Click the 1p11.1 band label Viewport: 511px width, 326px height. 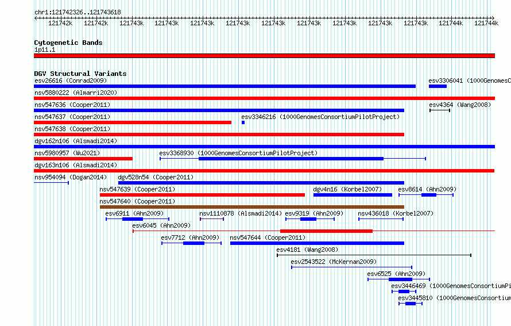tap(45, 49)
